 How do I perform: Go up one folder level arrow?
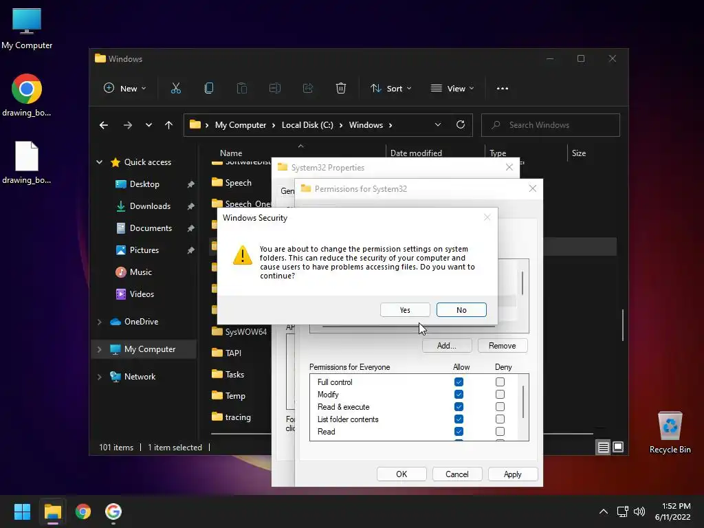[169, 125]
